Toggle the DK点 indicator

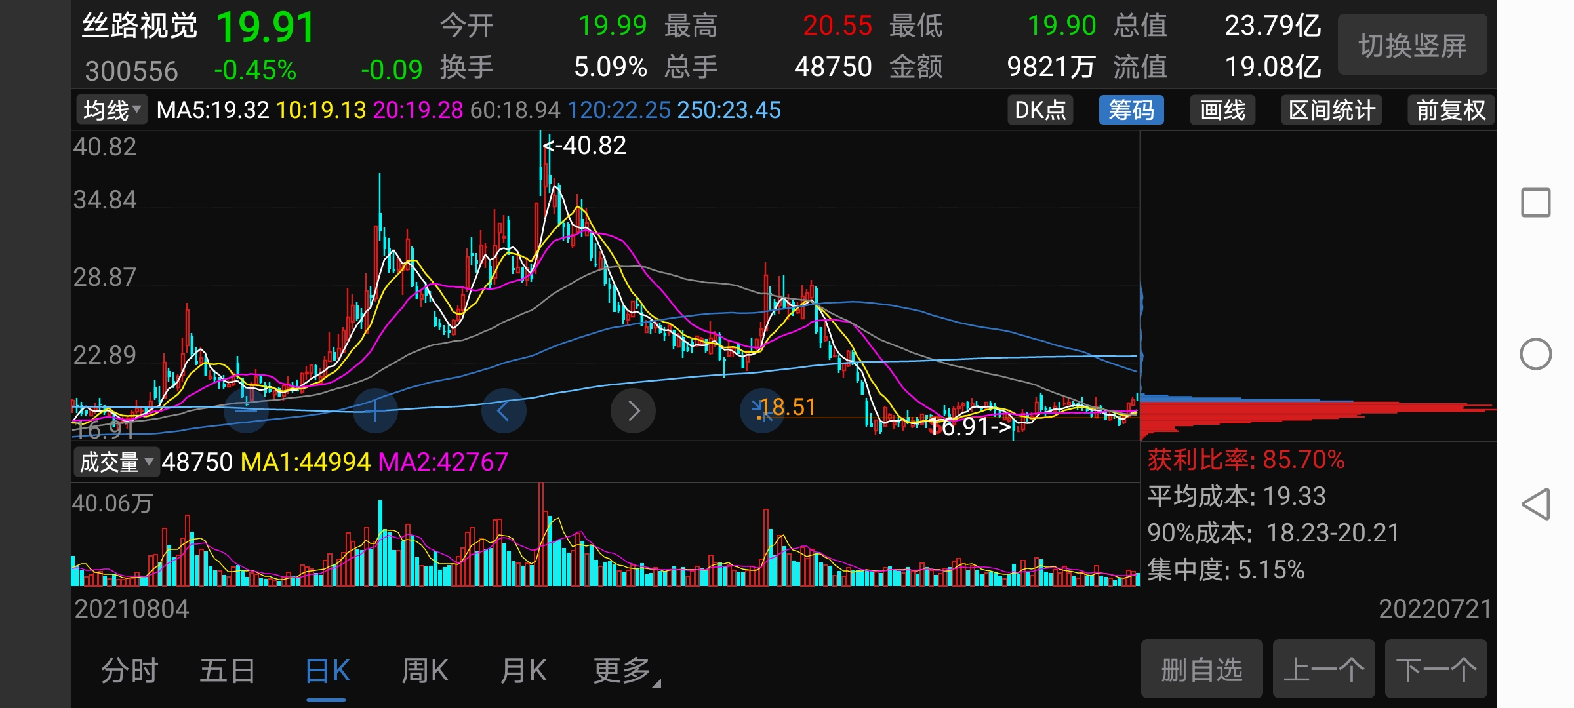1040,110
